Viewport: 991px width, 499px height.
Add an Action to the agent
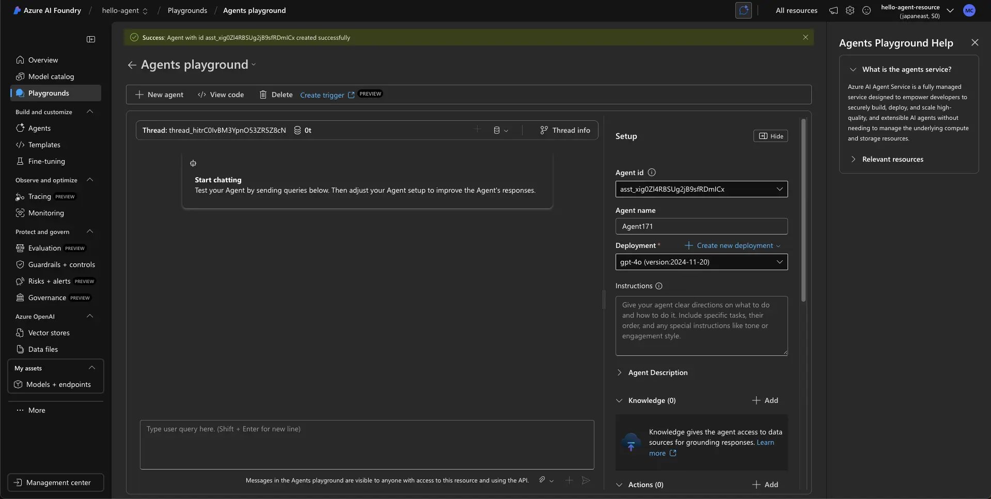click(765, 485)
